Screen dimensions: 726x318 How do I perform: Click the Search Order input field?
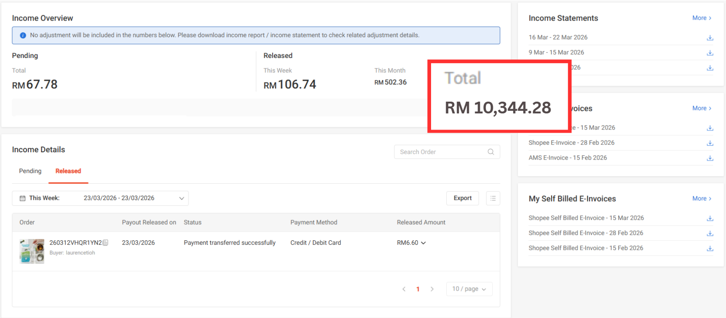pos(447,152)
